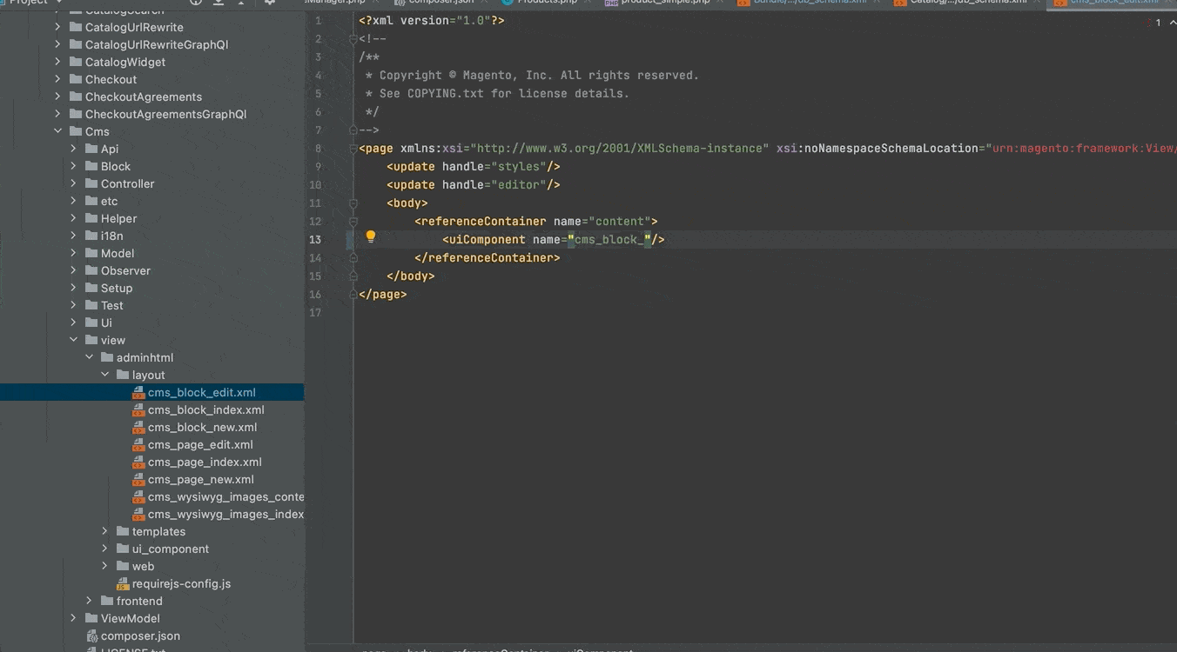
Task: Collapse the layout folder
Action: (105, 376)
